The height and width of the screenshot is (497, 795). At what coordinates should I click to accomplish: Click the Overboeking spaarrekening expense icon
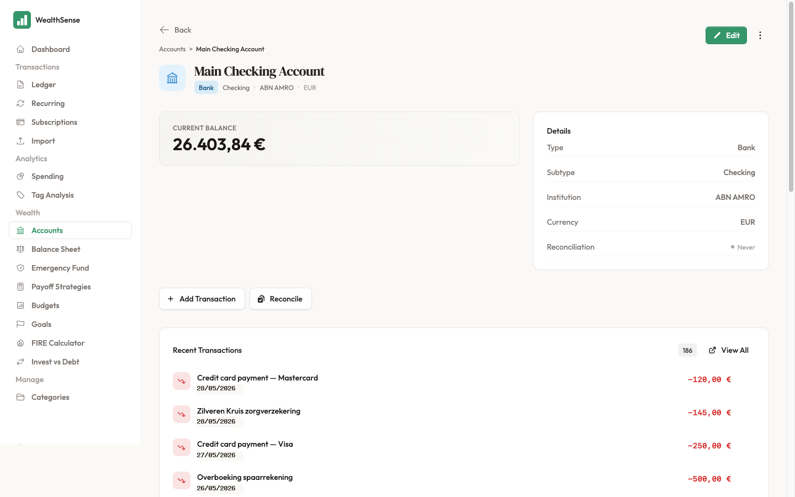pyautogui.click(x=182, y=480)
